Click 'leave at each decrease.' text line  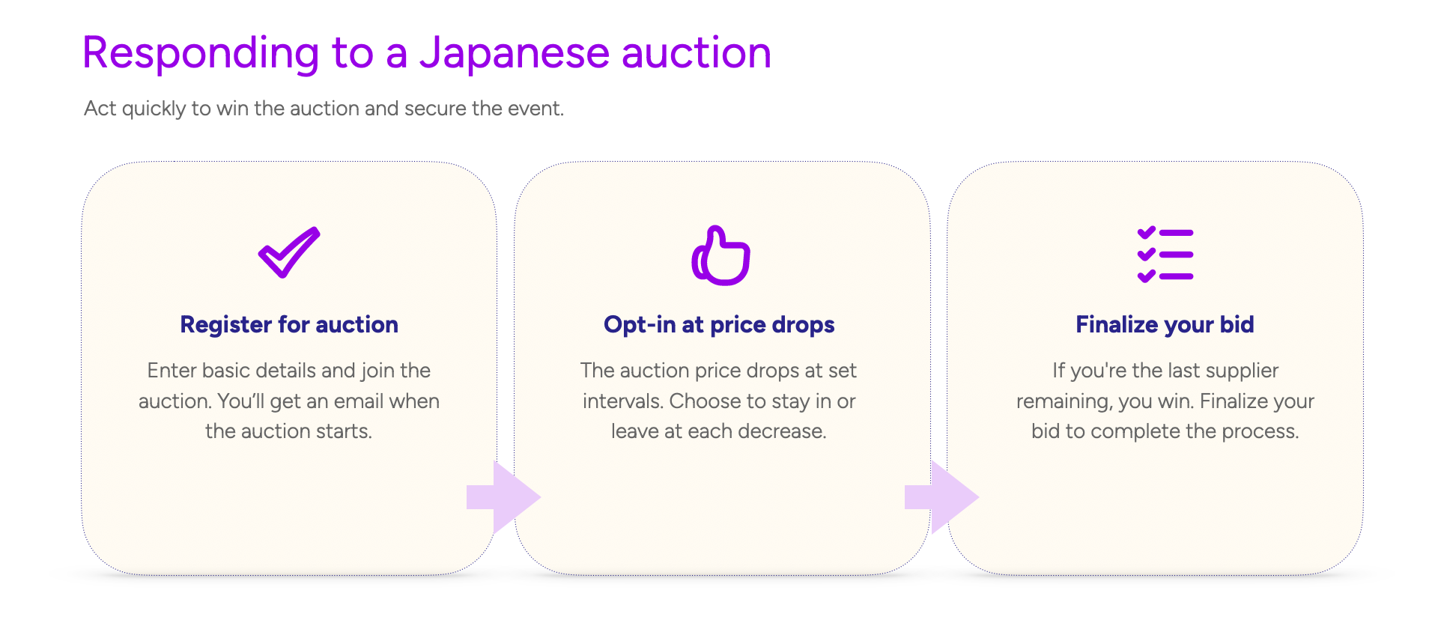click(719, 431)
